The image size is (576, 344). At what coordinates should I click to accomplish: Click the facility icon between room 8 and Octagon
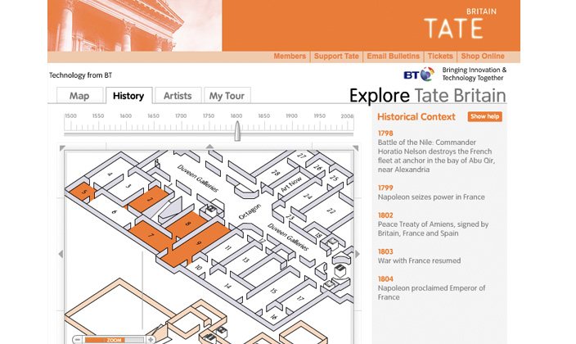tap(210, 210)
